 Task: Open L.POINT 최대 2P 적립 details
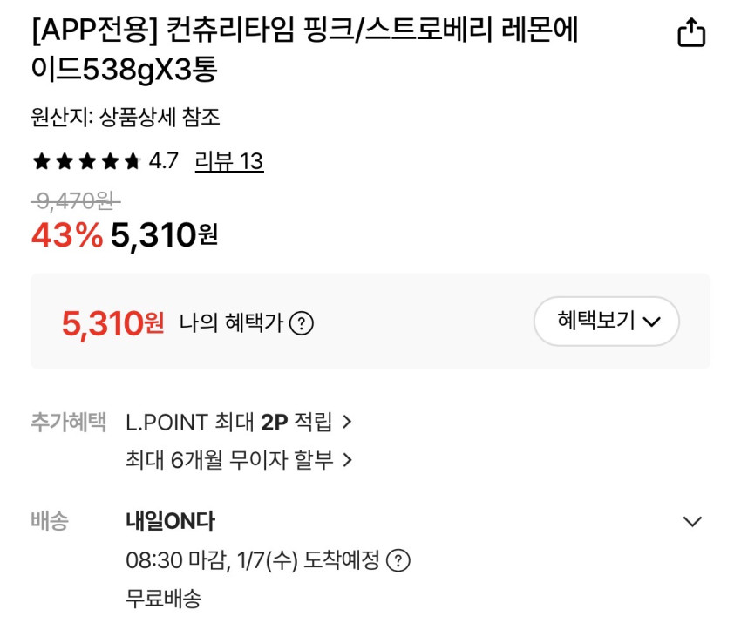[x=229, y=423]
